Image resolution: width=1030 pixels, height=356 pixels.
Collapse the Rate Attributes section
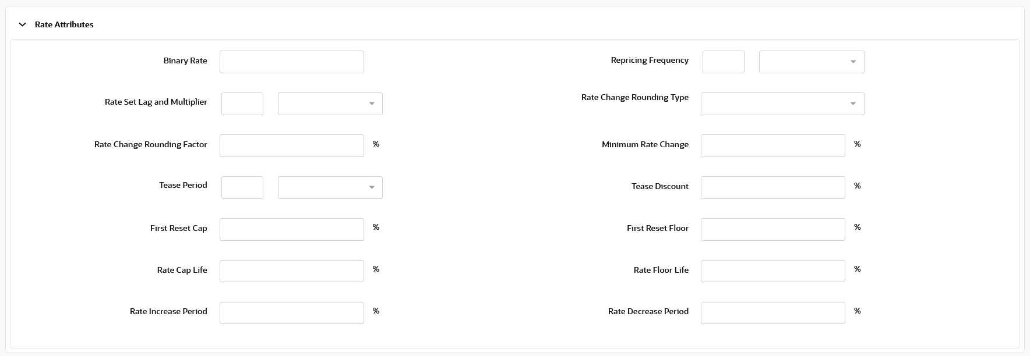22,24
